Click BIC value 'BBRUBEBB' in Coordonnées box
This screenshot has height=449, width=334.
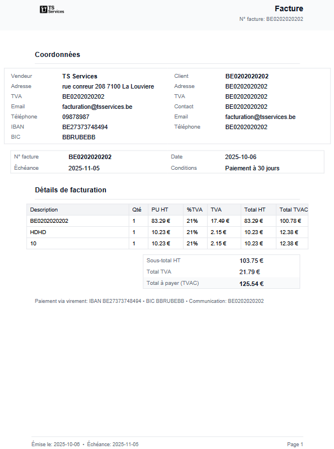pyautogui.click(x=79, y=137)
